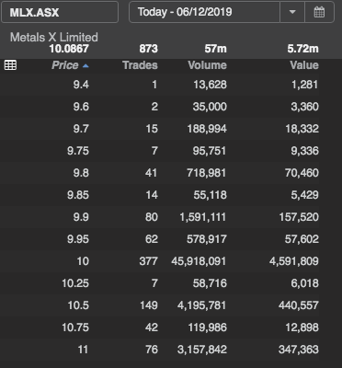
Task: Click the table columns grid icon
Action: (x=11, y=65)
